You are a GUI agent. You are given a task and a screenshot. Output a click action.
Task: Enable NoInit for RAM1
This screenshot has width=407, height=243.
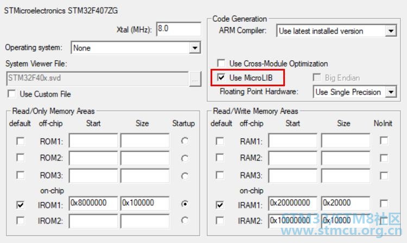pyautogui.click(x=384, y=140)
